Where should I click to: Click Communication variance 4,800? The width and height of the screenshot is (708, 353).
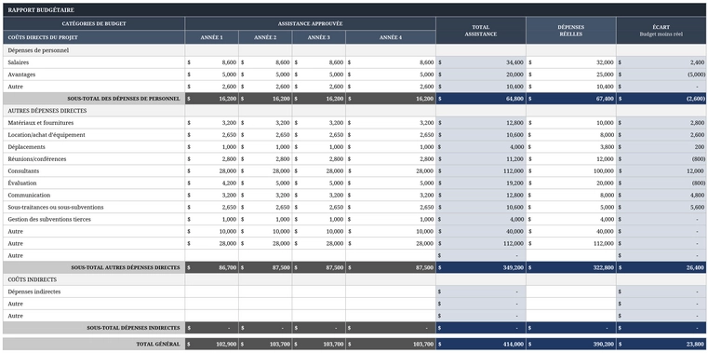tap(661, 196)
